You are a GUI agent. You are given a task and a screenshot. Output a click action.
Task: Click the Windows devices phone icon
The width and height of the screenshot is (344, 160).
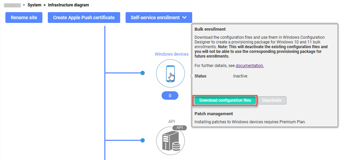pyautogui.click(x=170, y=73)
